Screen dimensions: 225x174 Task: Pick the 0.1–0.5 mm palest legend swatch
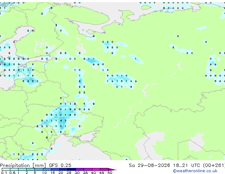point(6,169)
